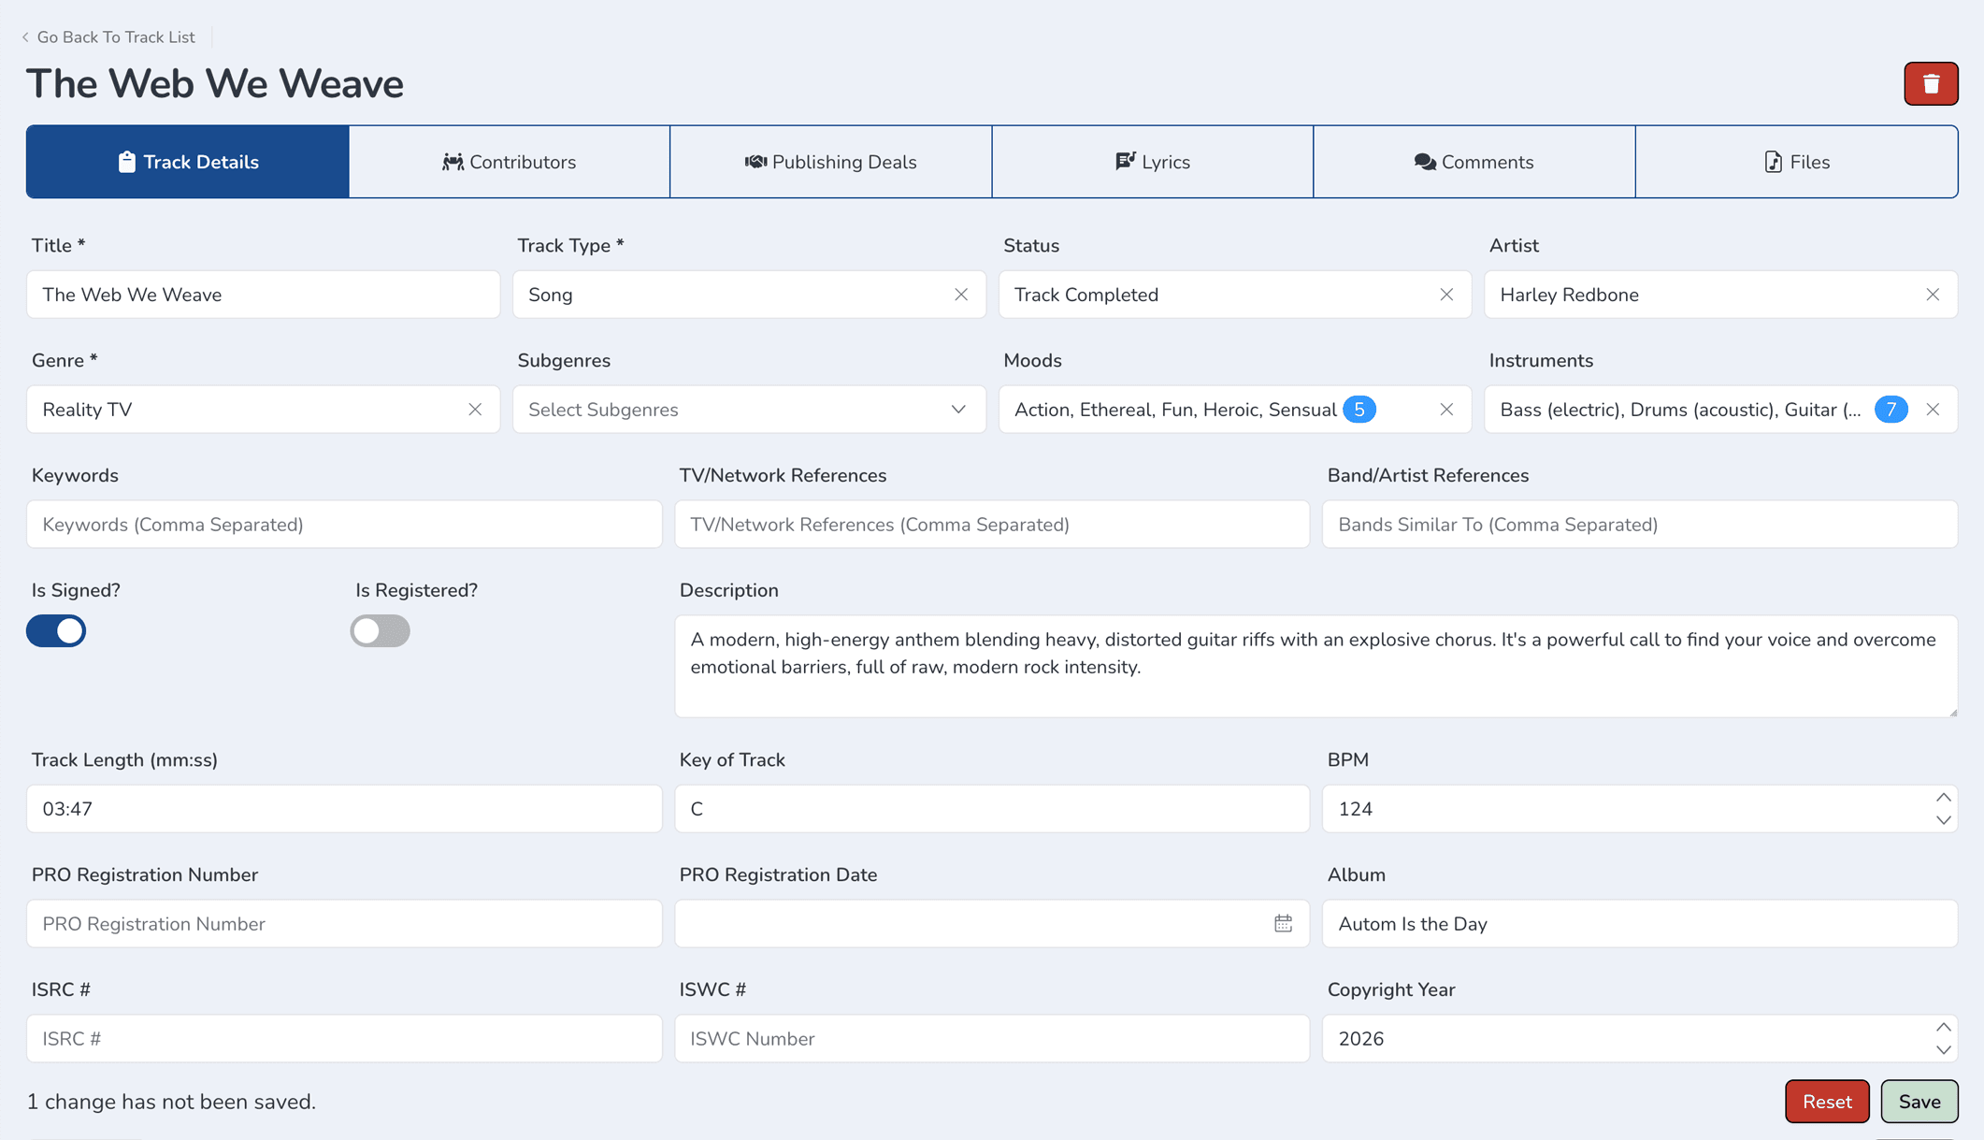Image resolution: width=1984 pixels, height=1140 pixels.
Task: Turn on the Is Registered toggle
Action: (380, 631)
